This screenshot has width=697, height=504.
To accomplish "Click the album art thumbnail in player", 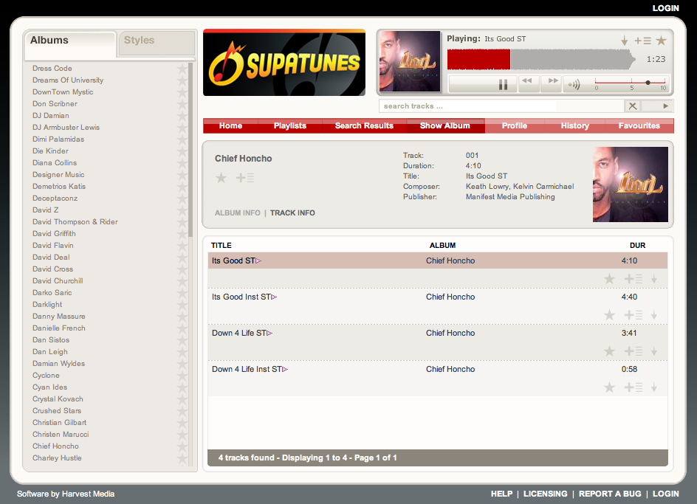I will 409,61.
